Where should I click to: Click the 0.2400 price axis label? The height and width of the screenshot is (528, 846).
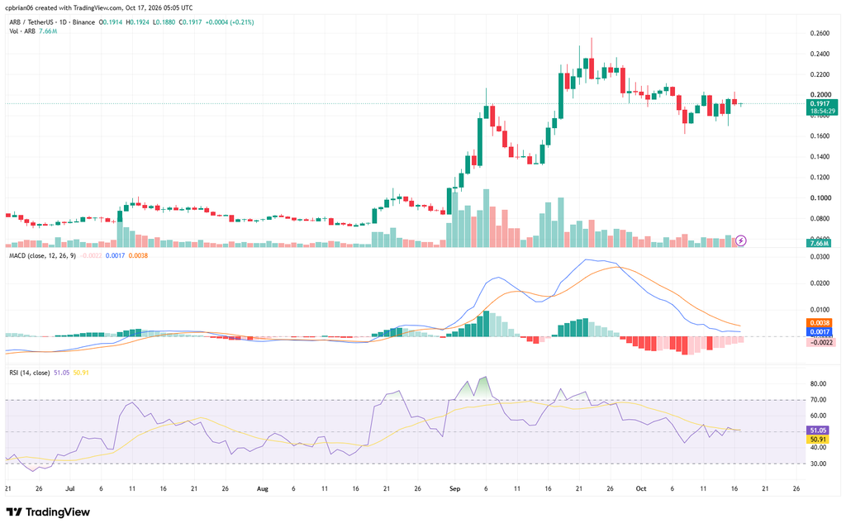(x=820, y=54)
